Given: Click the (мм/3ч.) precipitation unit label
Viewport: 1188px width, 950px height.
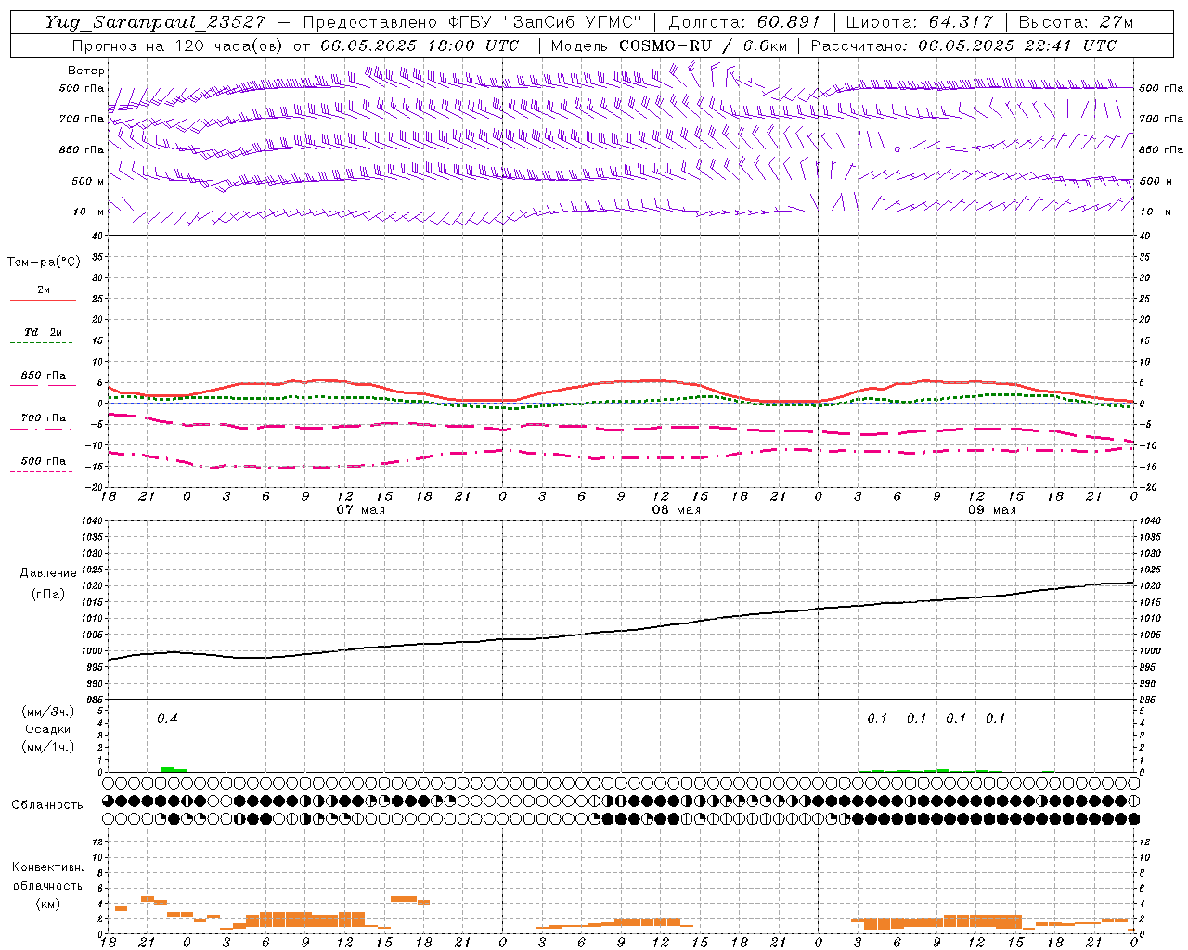Looking at the screenshot, I should click(x=48, y=712).
